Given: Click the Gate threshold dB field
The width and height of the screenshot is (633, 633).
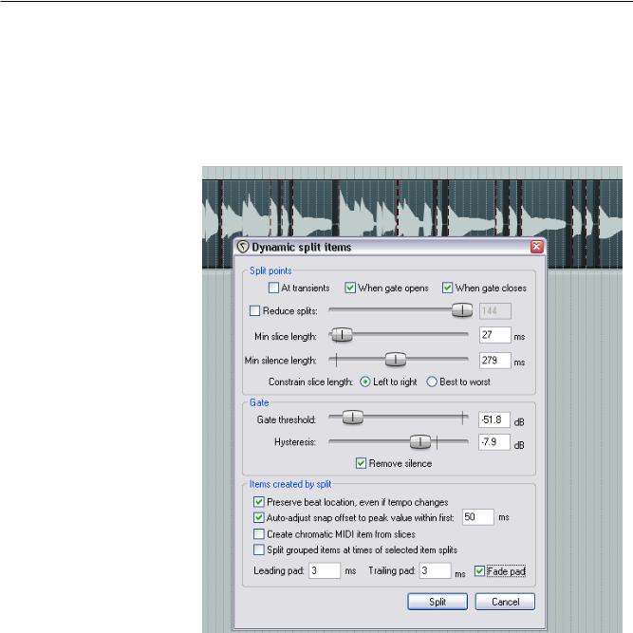Looking at the screenshot, I should [x=494, y=419].
